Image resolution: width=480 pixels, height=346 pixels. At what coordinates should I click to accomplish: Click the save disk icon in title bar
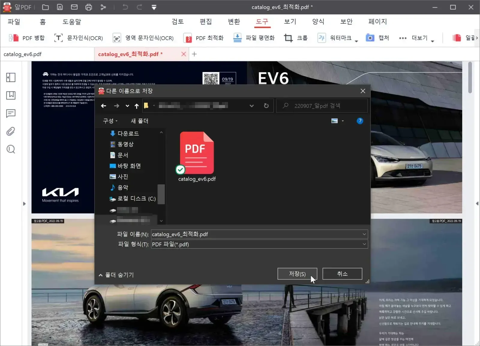pyautogui.click(x=60, y=7)
